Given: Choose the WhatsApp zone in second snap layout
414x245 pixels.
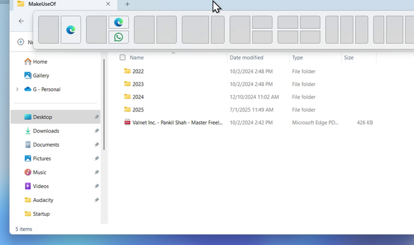Looking at the screenshot, I should (119, 37).
